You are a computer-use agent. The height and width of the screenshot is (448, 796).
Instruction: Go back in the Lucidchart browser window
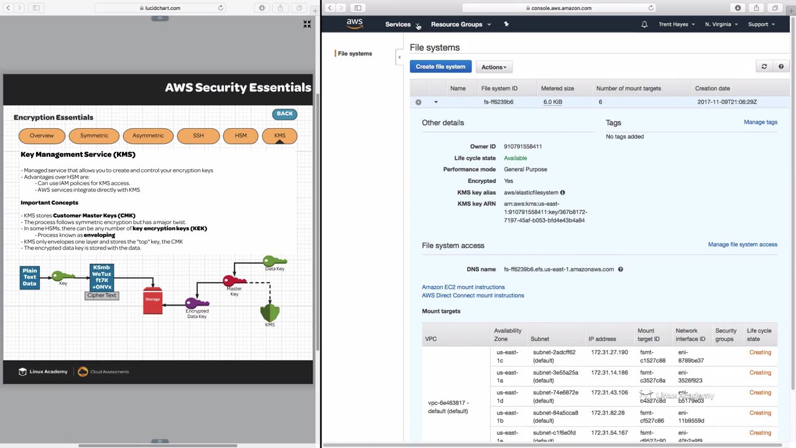point(7,8)
